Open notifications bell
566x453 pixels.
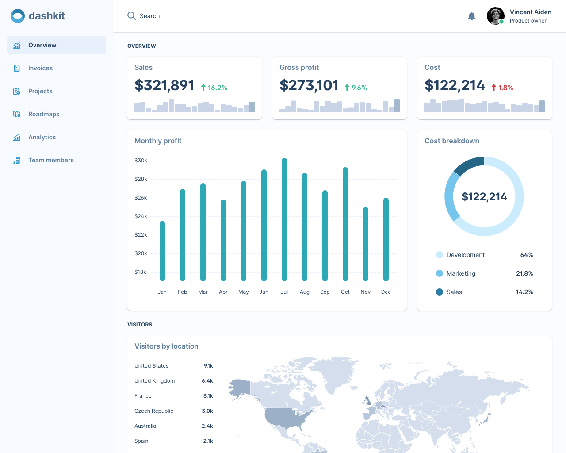pyautogui.click(x=472, y=16)
